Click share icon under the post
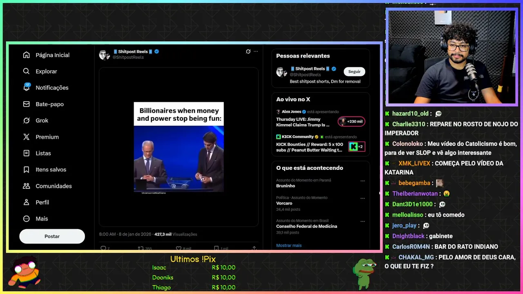This screenshot has height=294, width=523. (254, 248)
